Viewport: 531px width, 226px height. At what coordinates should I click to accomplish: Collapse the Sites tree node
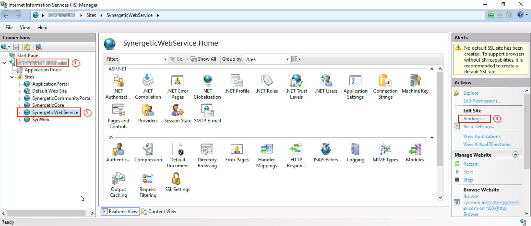(12, 77)
